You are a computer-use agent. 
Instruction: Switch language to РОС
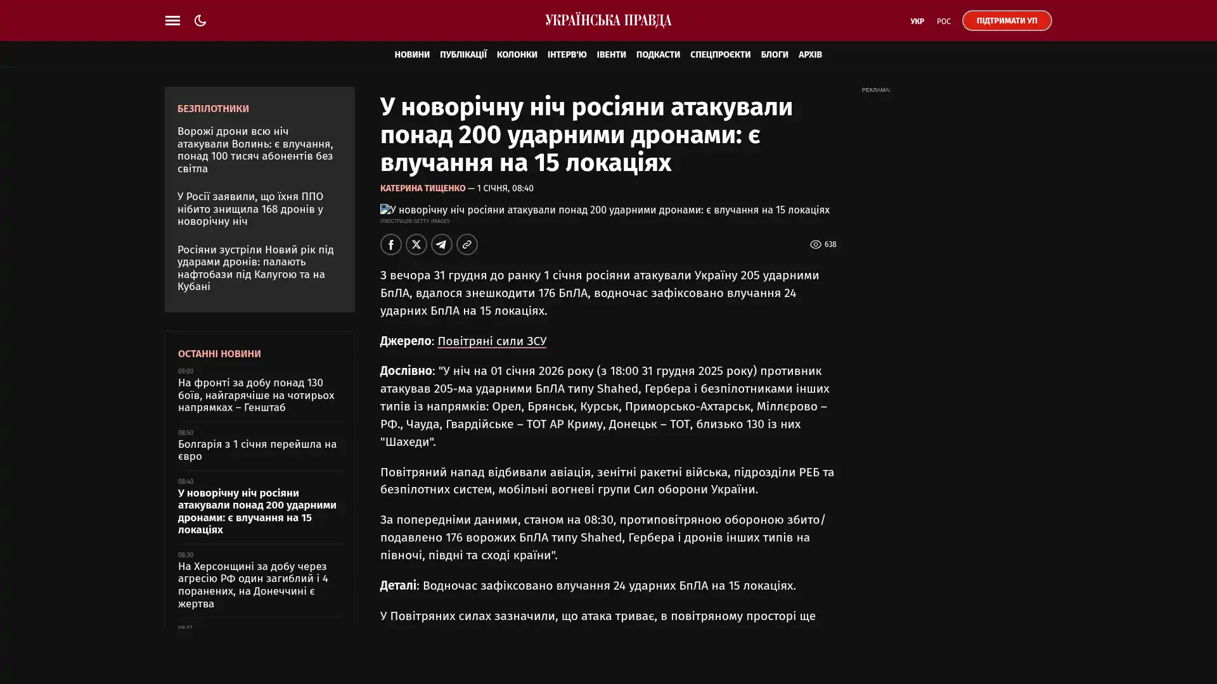tap(943, 22)
